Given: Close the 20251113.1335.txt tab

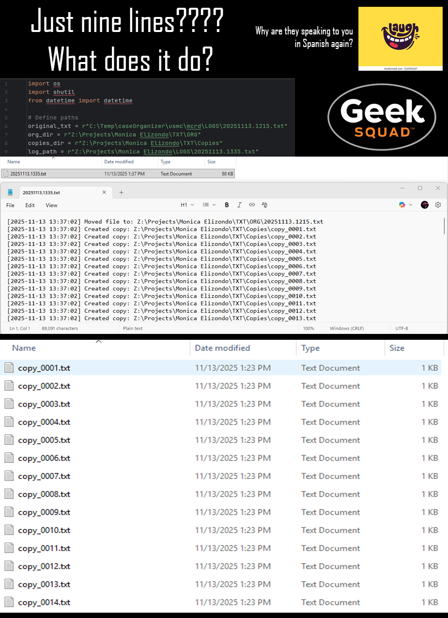Looking at the screenshot, I should point(104,192).
